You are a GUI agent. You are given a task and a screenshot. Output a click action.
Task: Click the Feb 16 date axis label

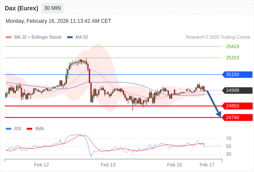point(174,165)
